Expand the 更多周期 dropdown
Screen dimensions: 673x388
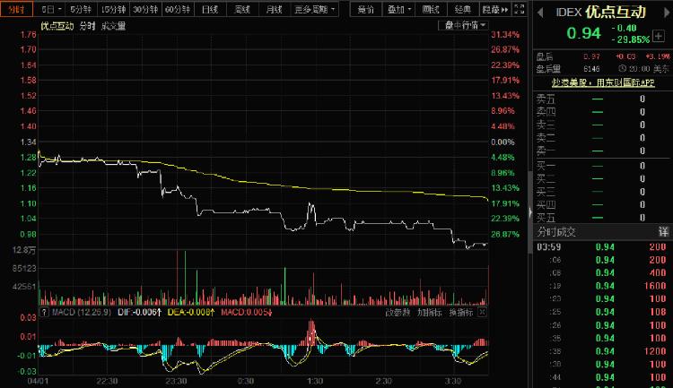pos(315,9)
